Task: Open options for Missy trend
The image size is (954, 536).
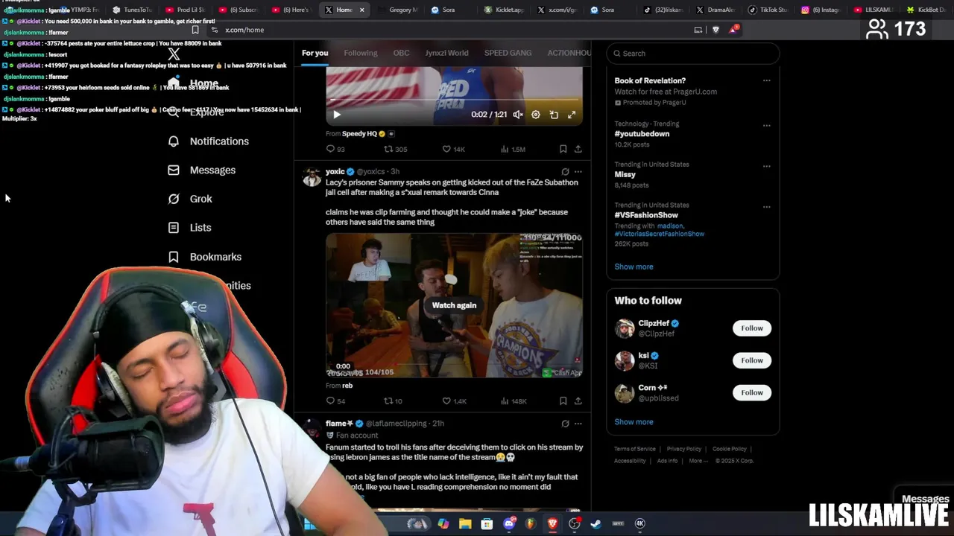Action: tap(766, 166)
